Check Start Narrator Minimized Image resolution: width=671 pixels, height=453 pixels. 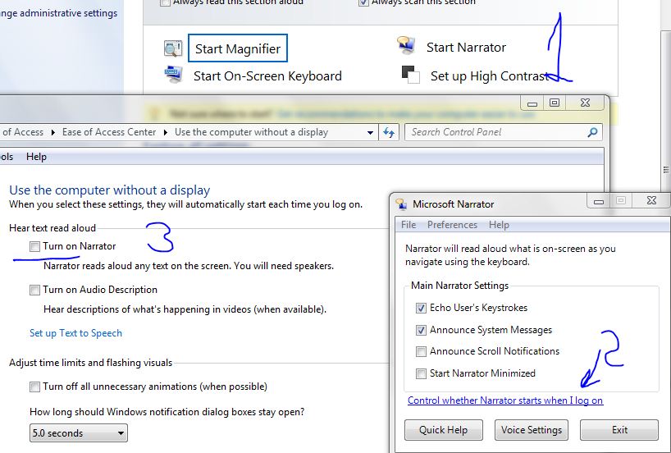coord(421,373)
